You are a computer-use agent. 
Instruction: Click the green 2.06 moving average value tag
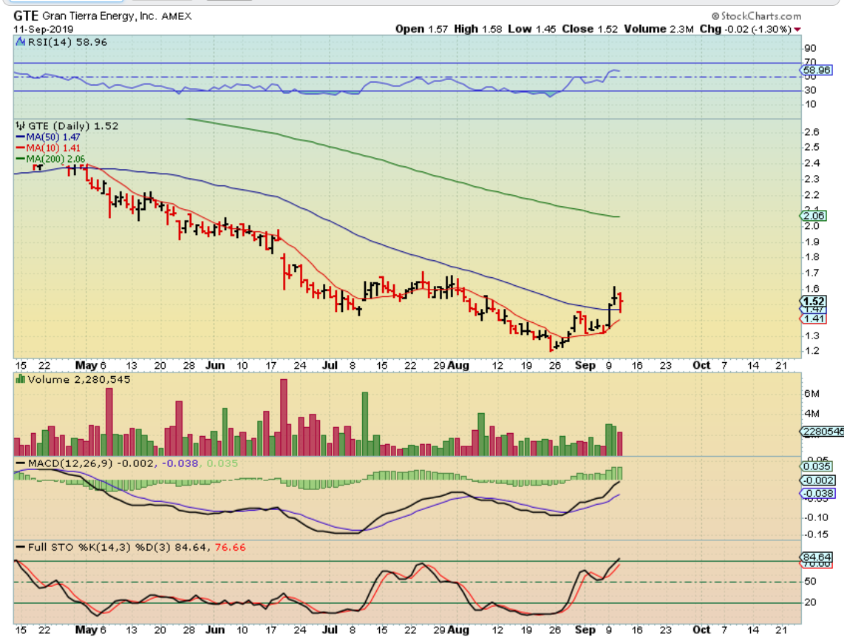pos(814,216)
